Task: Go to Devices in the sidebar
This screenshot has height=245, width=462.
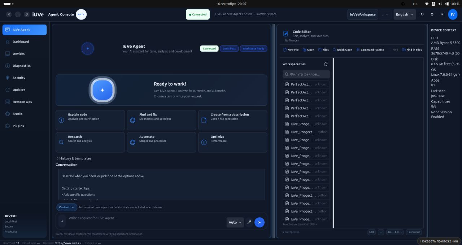Action: 25,54
